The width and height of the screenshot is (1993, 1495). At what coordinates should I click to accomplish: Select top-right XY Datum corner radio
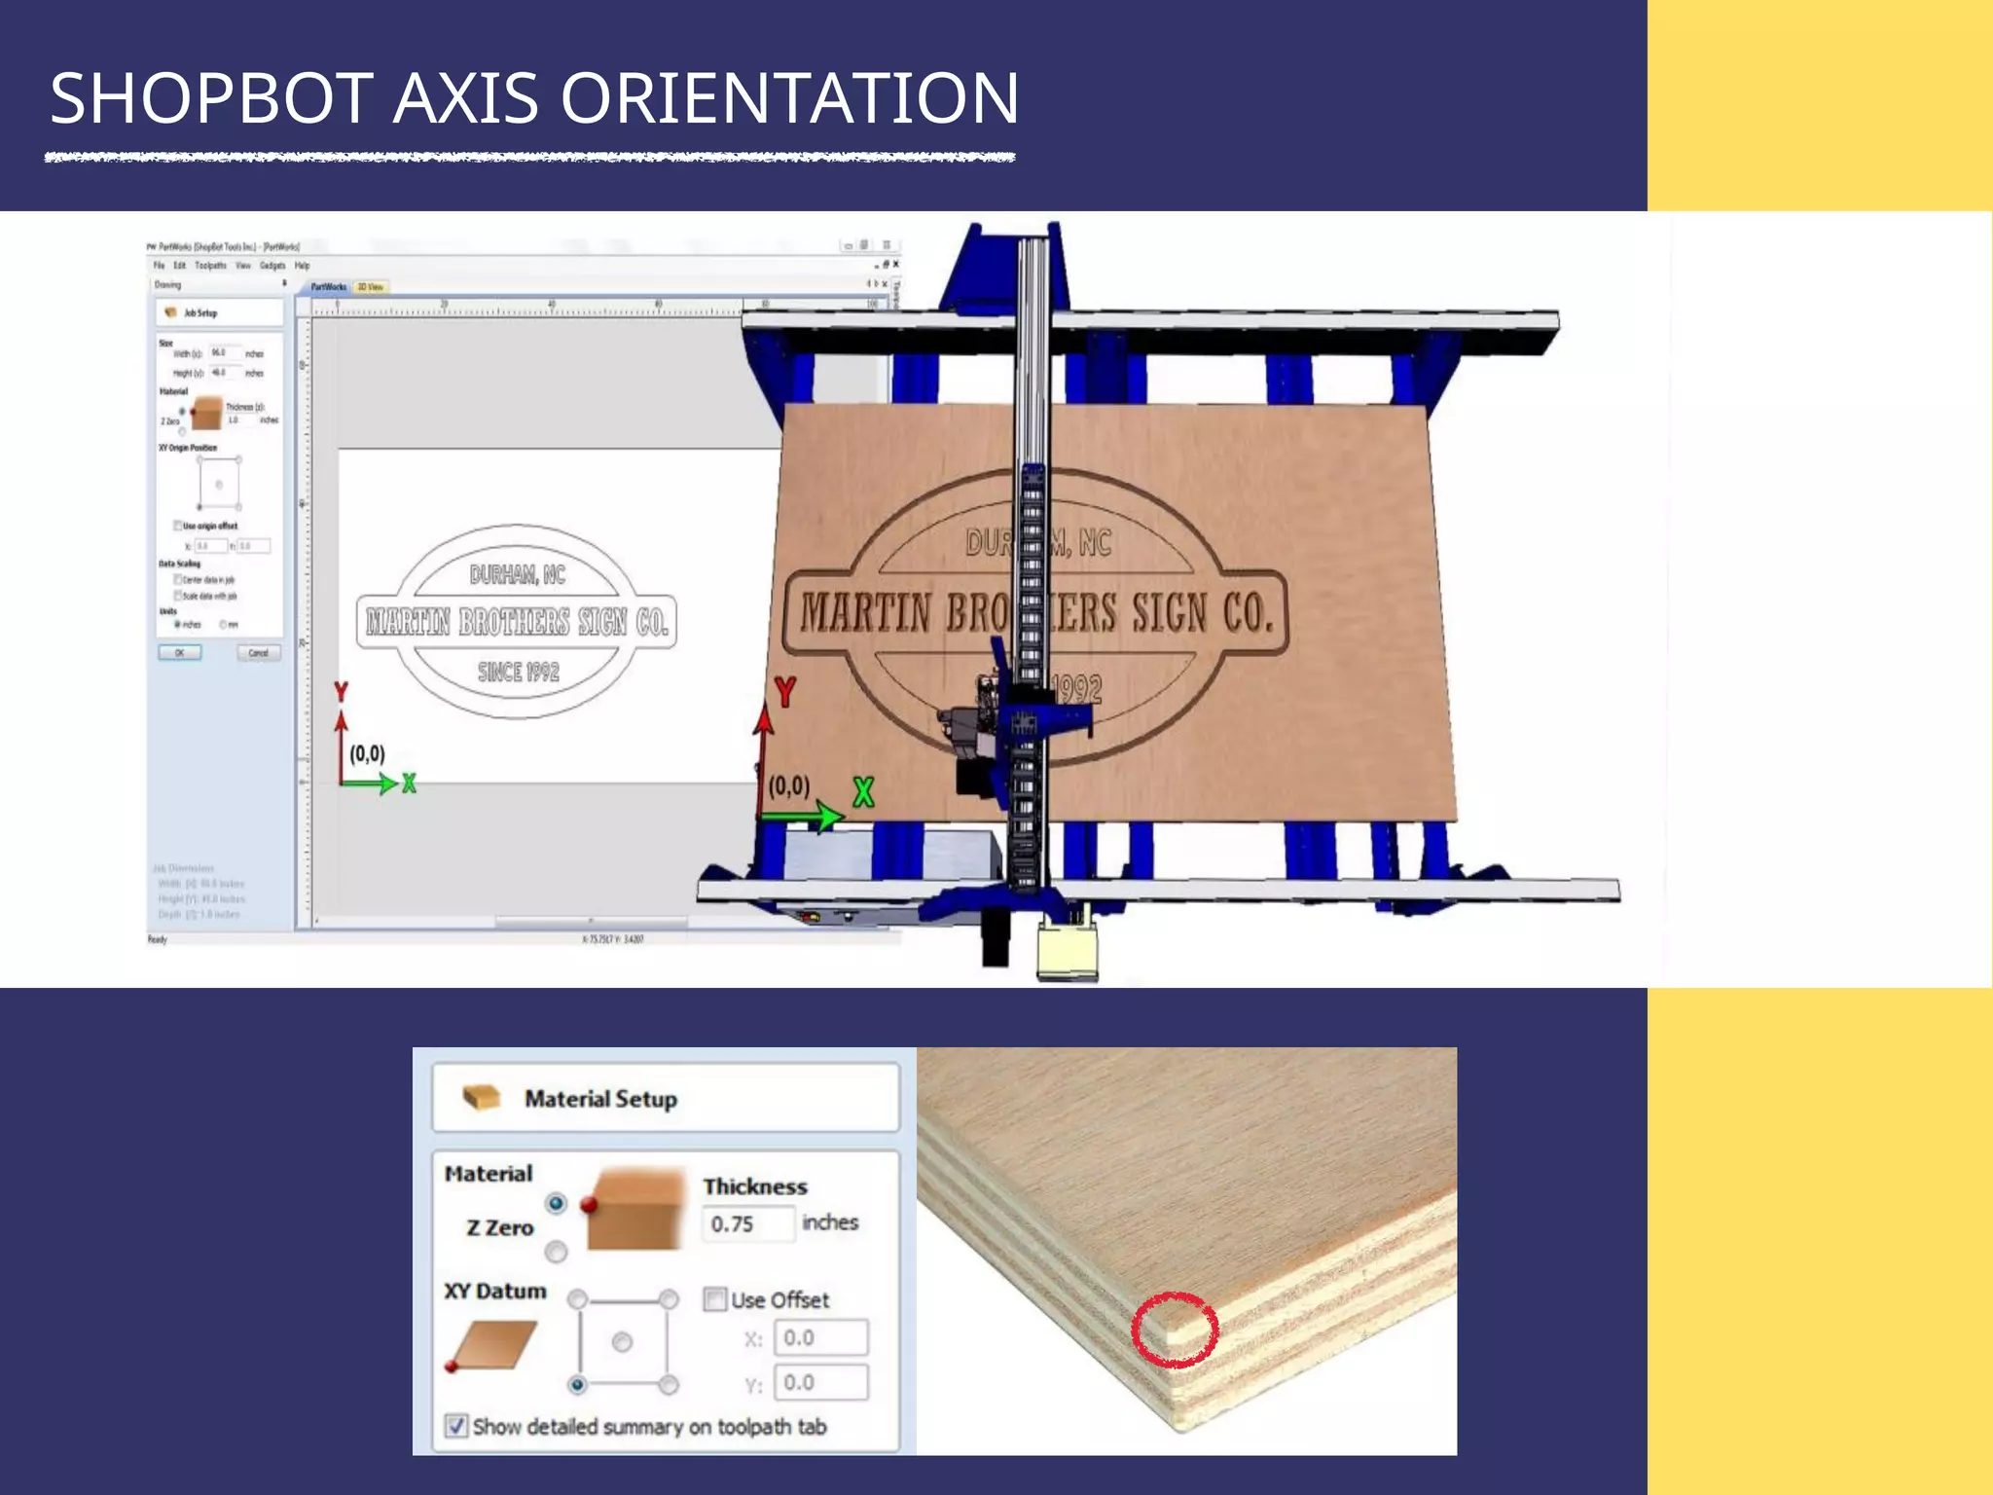(669, 1299)
